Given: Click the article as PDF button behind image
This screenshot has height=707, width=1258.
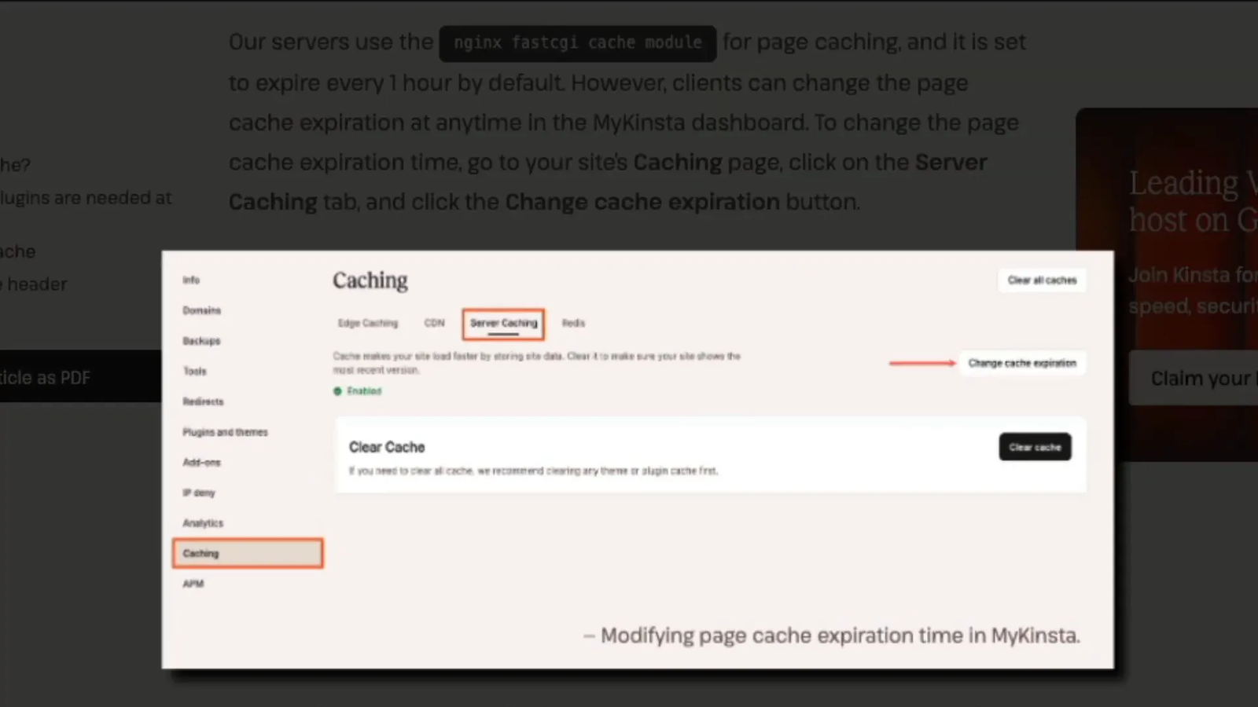Looking at the screenshot, I should (80, 376).
